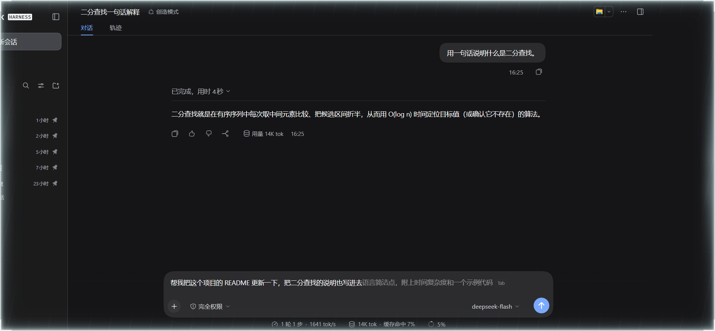Screen dimensions: 715x331
Task: Toggle pin on the 7小时 session
Action: [55, 168]
